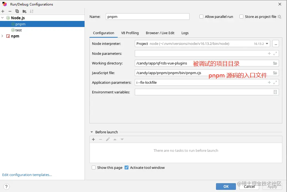Open Browser / Live Edit tab
This screenshot has width=287, height=192.
[x=160, y=33]
